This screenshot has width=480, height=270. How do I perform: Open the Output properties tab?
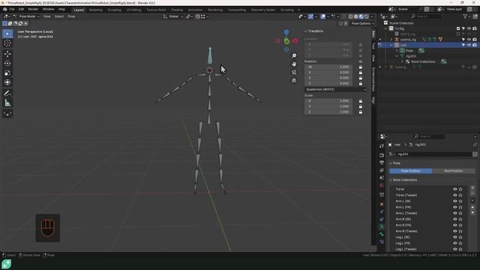point(382,163)
